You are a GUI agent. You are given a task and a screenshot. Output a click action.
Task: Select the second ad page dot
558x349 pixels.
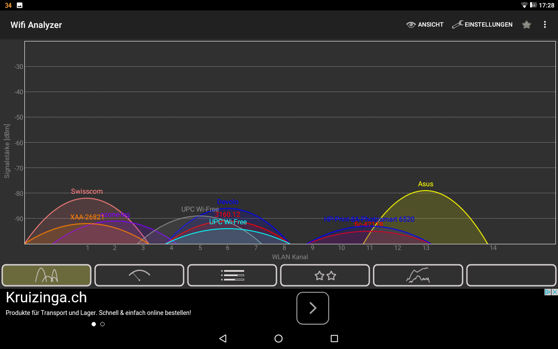[102, 324]
